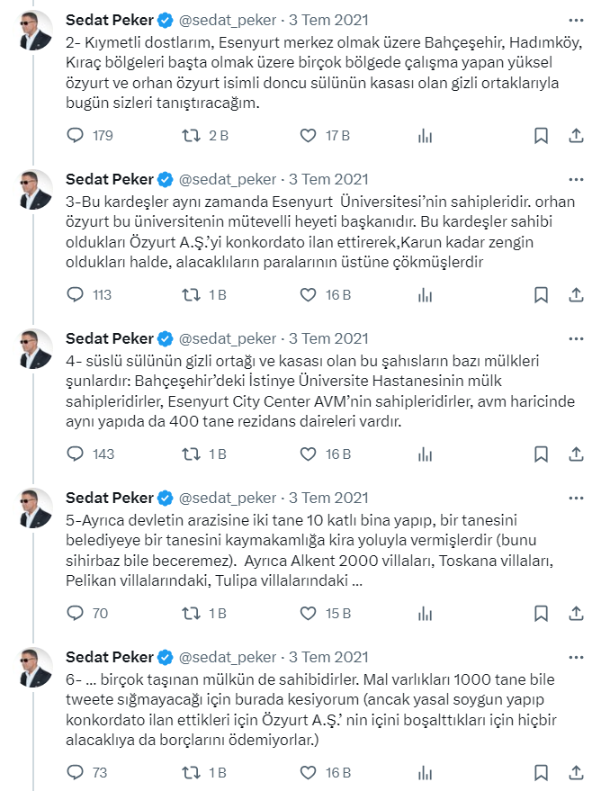Click the avatar on tweet "3-Bu kardeşler"
The height and width of the screenshot is (791, 601).
click(37, 193)
